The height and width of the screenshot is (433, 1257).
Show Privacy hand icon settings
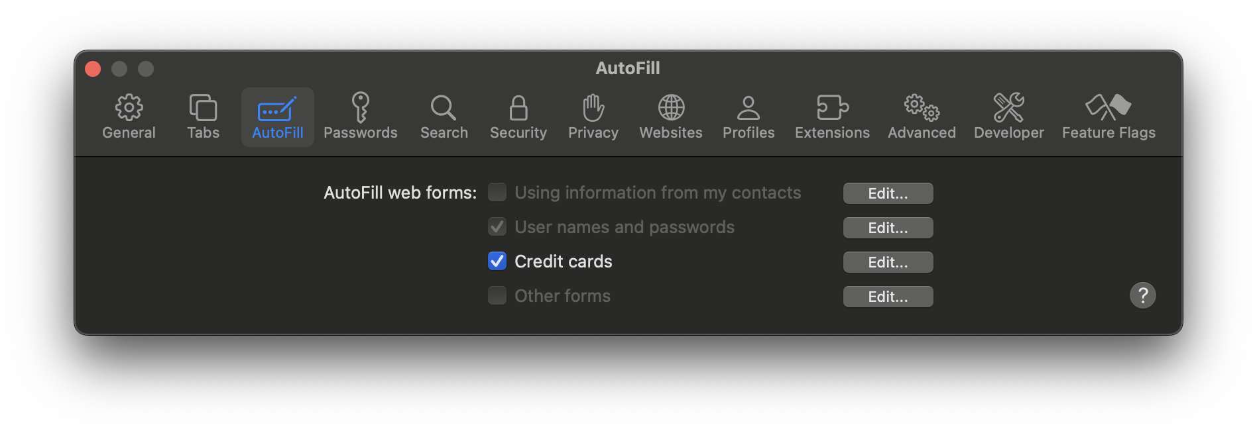(593, 117)
